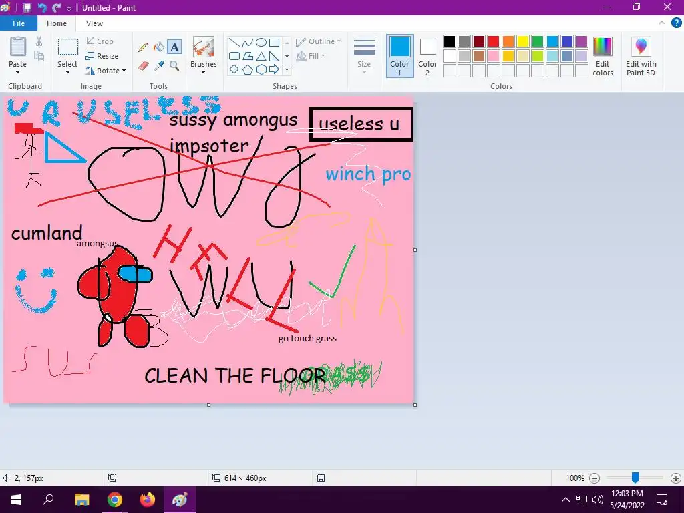Screen dimensions: 684x513
Task: Open the Paste dropdown arrow
Action: pos(18,72)
